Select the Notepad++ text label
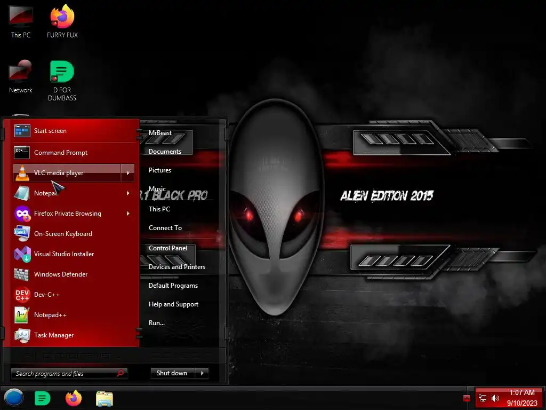The image size is (546, 410). pyautogui.click(x=50, y=315)
